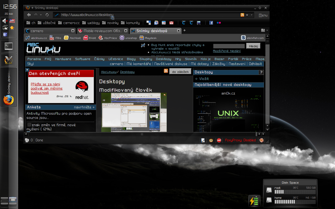Open the Firefox Menu button

(x=263, y=15)
